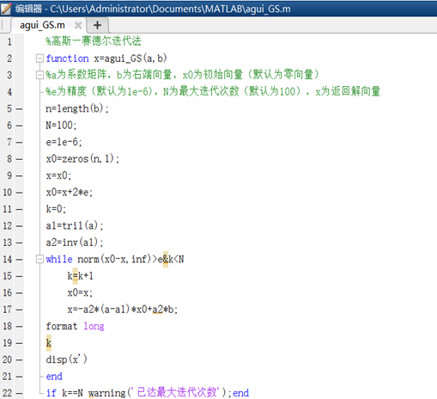Click the 'long' argument on line 18
The height and width of the screenshot is (399, 437).
94,327
